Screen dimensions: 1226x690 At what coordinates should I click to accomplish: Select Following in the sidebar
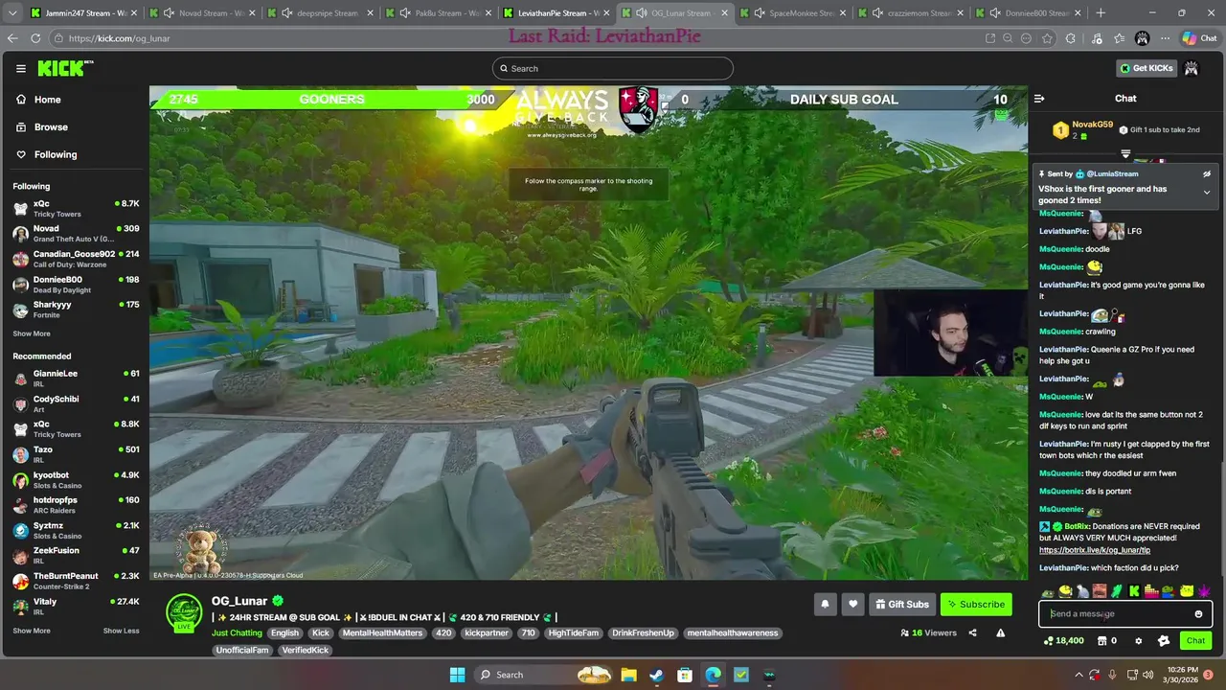coord(75,154)
